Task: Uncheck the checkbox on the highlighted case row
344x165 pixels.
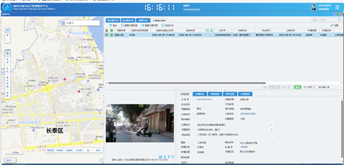Action: (x=107, y=35)
